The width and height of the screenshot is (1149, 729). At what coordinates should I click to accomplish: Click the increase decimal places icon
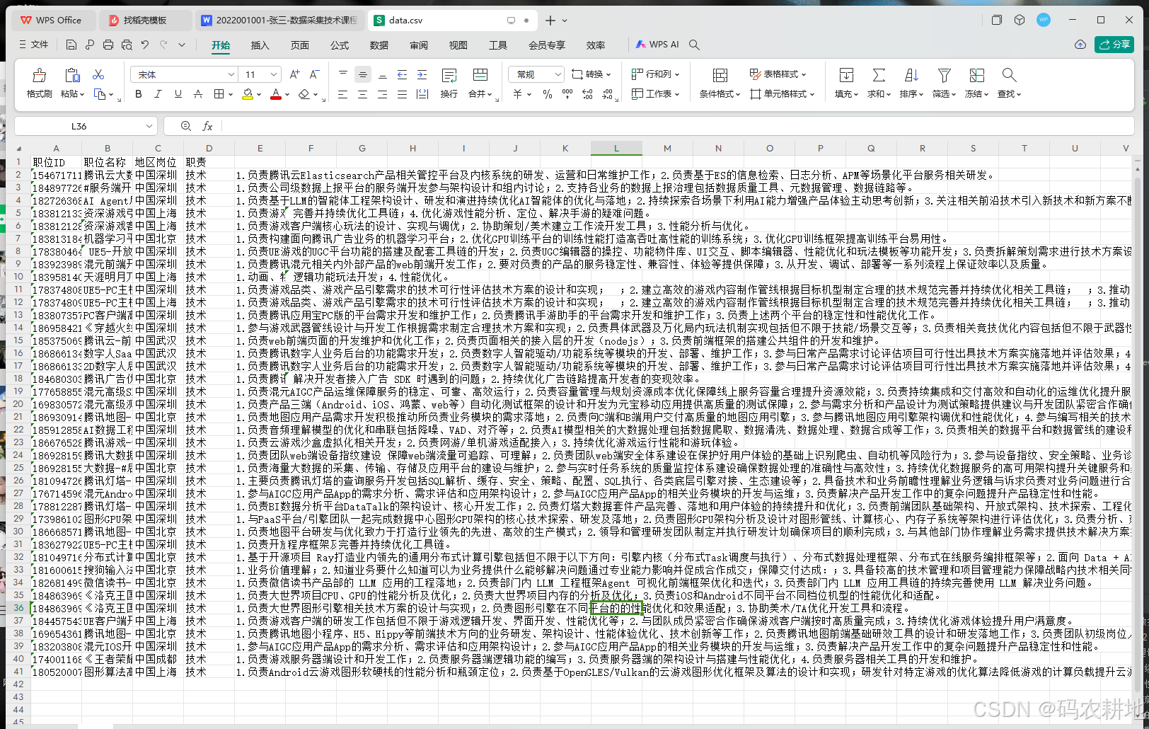tap(587, 94)
